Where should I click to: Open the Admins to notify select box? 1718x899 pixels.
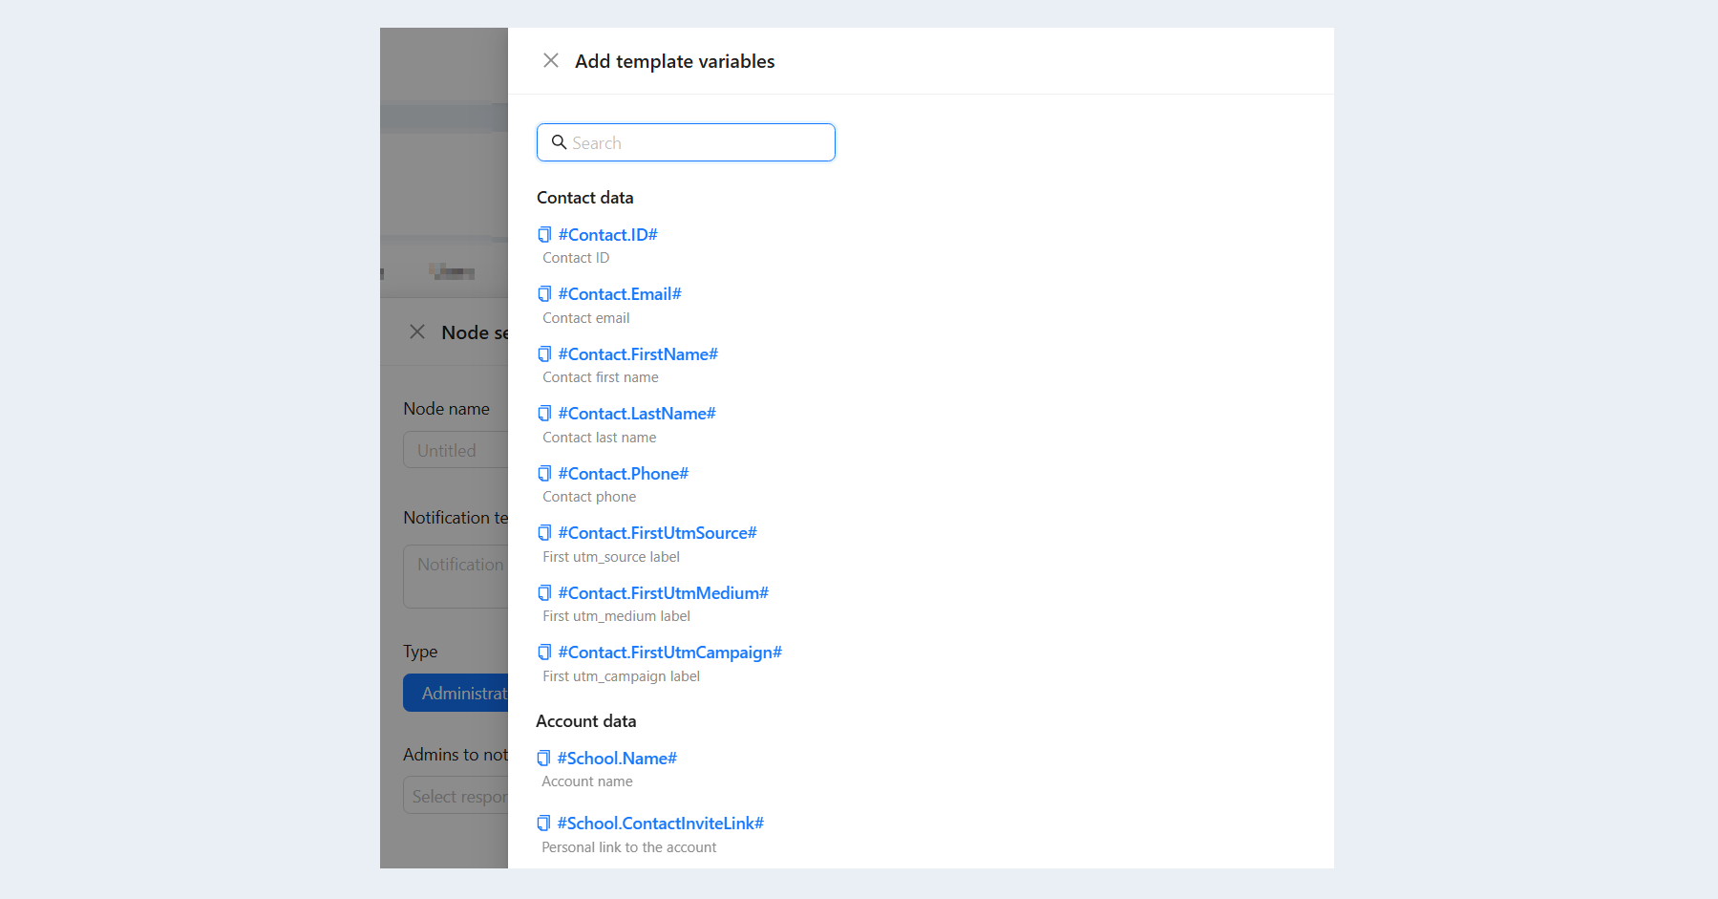click(456, 796)
